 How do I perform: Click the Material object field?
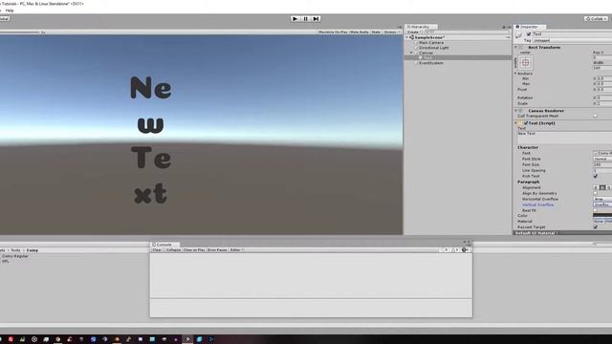[602, 221]
